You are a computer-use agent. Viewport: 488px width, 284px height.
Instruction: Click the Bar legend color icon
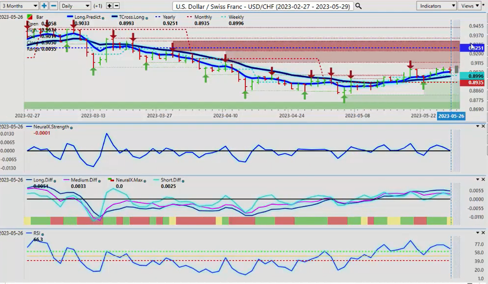(30, 17)
